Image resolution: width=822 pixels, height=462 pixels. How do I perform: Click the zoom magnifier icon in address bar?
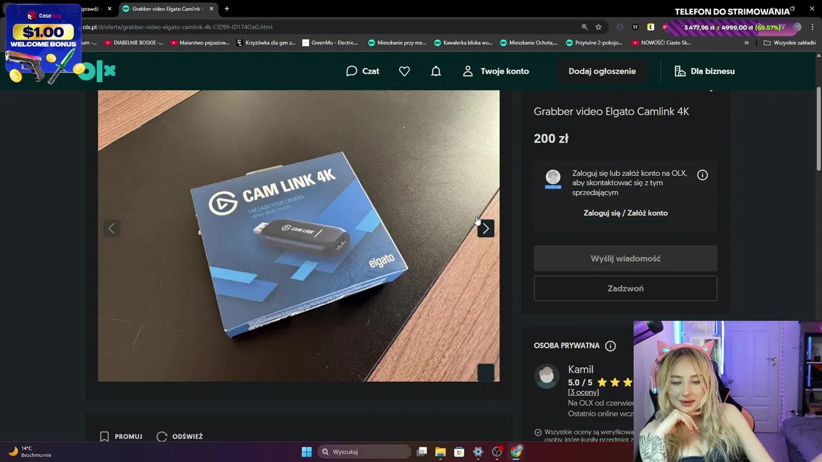[584, 27]
